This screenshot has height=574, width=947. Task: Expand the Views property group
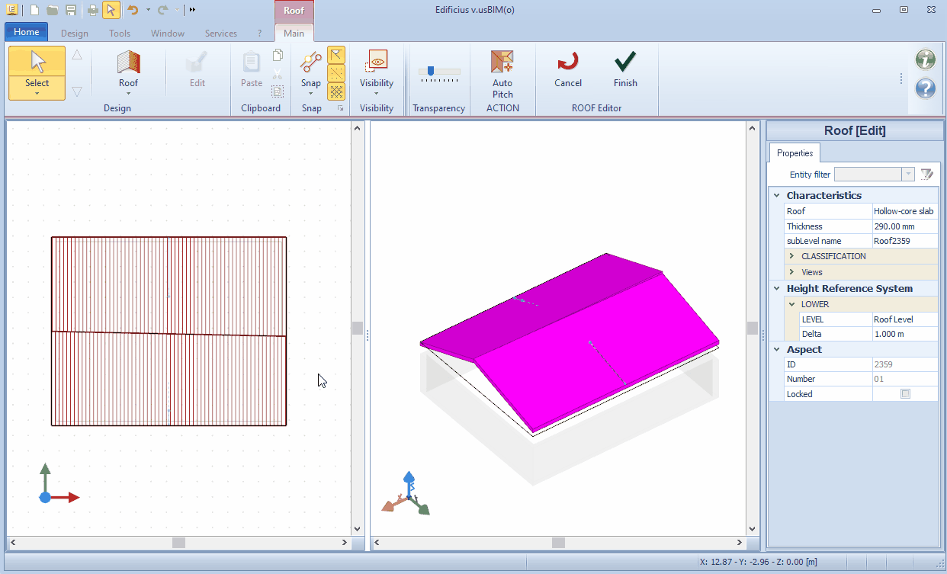(x=792, y=272)
